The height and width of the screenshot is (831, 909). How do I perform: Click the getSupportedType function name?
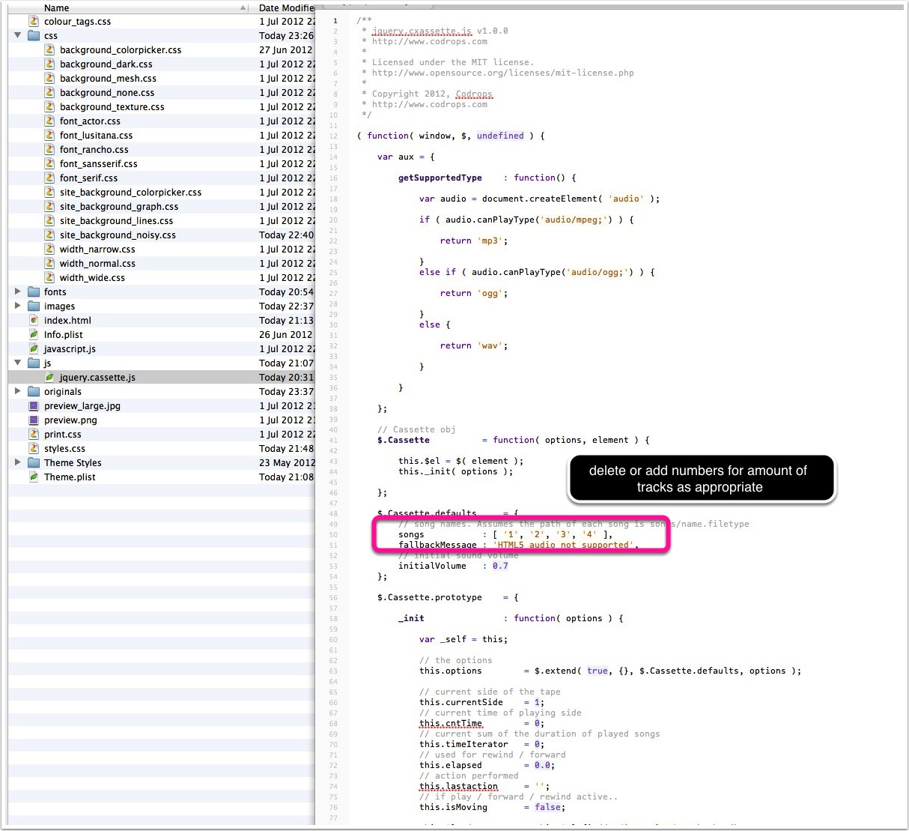tap(440, 178)
